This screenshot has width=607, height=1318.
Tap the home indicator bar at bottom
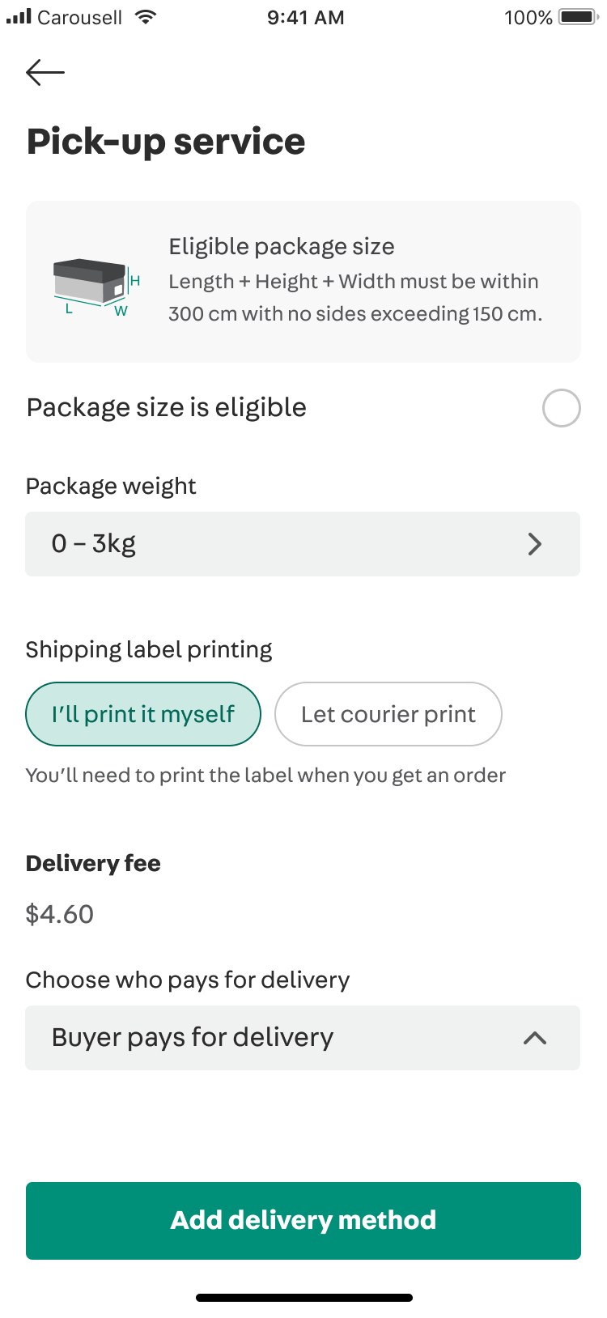(303, 1298)
